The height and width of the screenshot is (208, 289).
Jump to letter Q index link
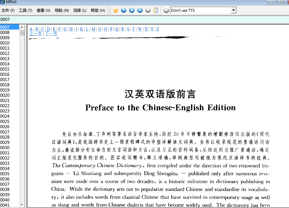click(x=117, y=29)
